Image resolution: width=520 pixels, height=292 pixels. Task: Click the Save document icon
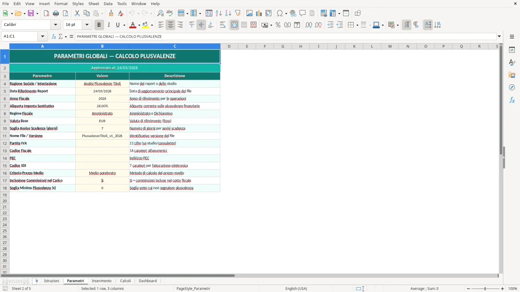pos(31,13)
